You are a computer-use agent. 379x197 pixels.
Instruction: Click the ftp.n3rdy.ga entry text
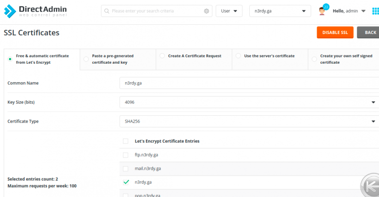[146, 155]
